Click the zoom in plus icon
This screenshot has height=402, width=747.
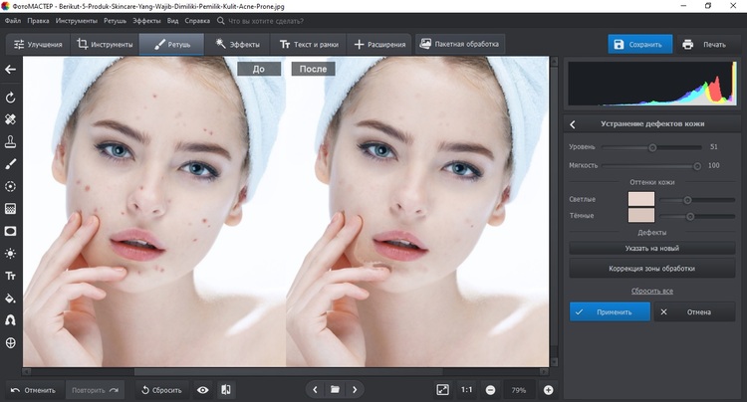(x=548, y=390)
